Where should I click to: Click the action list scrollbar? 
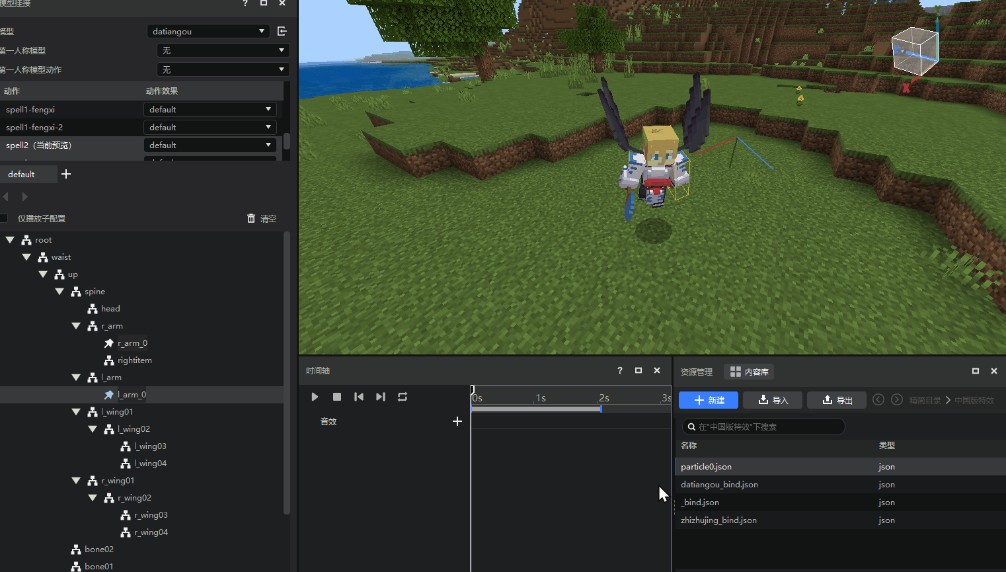[287, 142]
